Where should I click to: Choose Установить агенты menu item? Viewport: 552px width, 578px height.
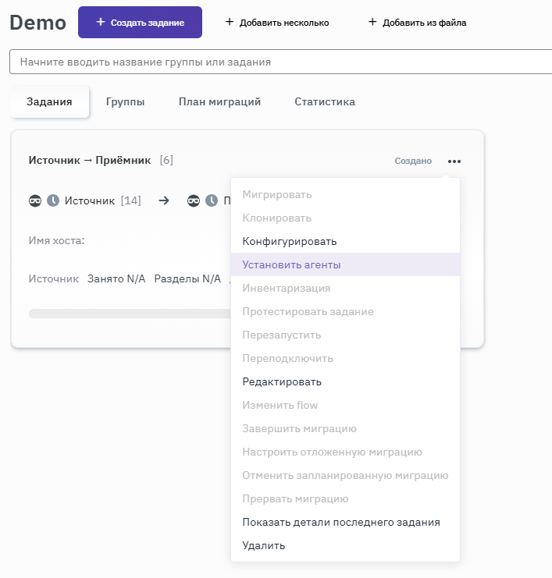click(291, 265)
